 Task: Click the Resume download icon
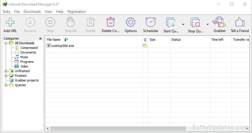30,22
